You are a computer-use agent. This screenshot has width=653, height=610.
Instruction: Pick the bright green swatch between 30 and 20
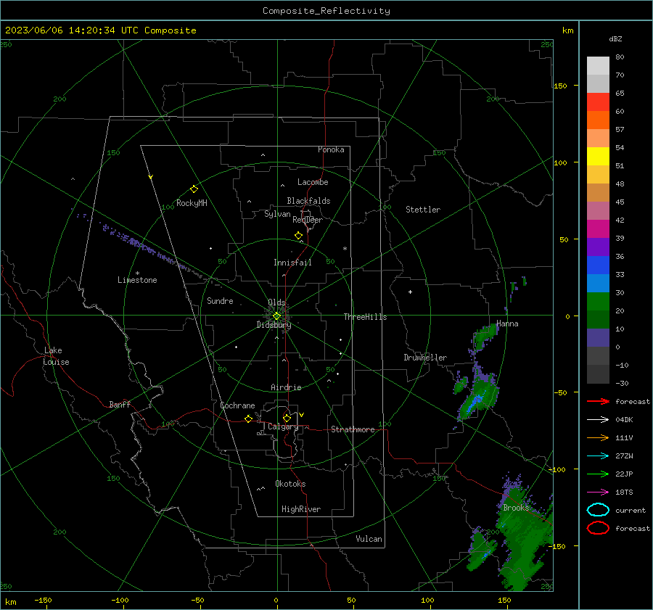(x=598, y=302)
